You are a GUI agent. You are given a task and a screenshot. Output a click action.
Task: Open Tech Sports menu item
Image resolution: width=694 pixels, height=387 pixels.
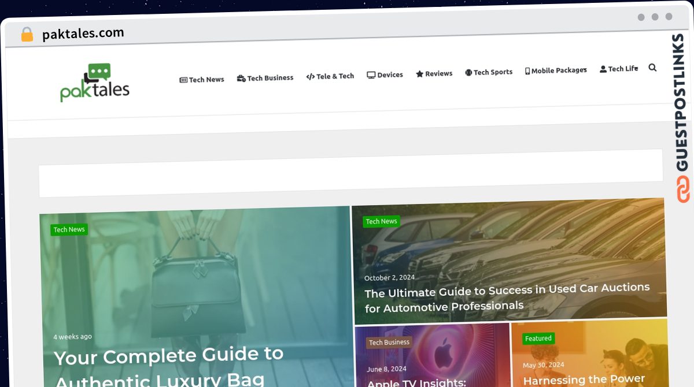[489, 72]
